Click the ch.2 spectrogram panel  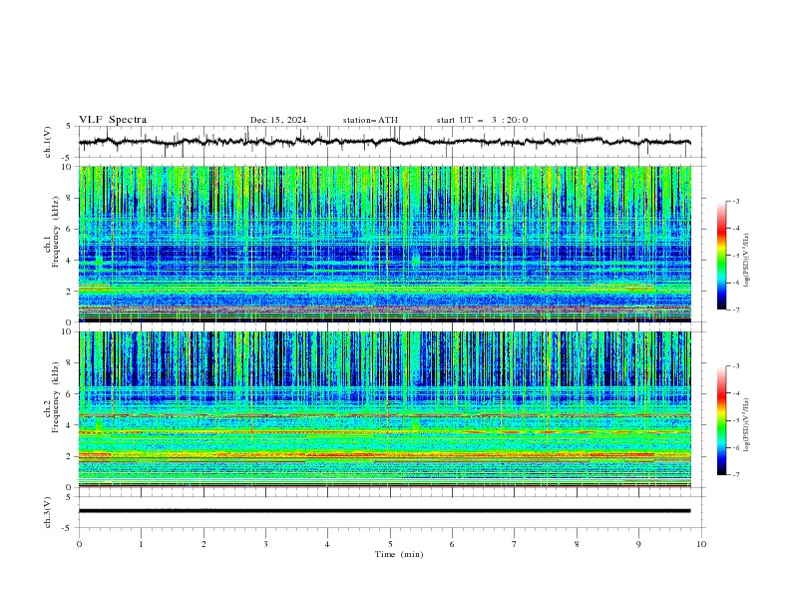tap(385, 409)
